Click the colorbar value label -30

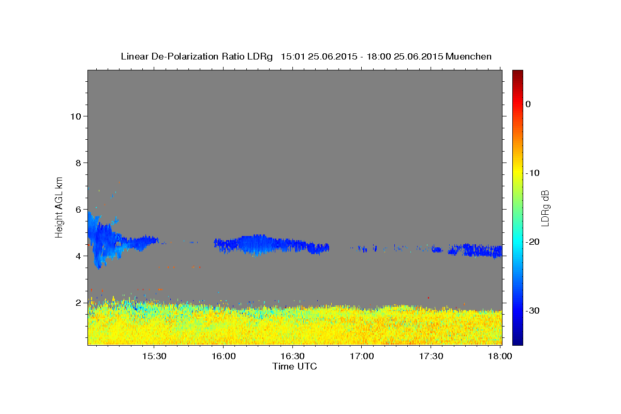(x=533, y=310)
